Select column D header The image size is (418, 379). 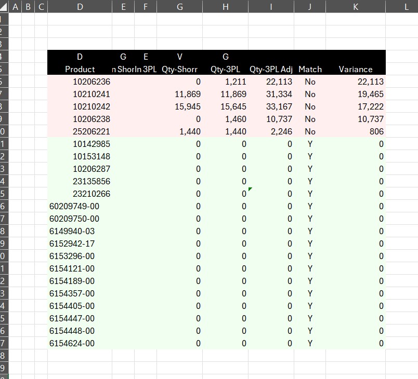coord(80,6)
